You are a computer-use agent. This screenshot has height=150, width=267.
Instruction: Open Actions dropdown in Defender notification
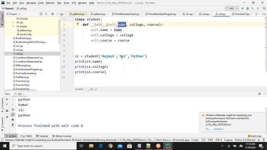pyautogui.click(x=219, y=129)
